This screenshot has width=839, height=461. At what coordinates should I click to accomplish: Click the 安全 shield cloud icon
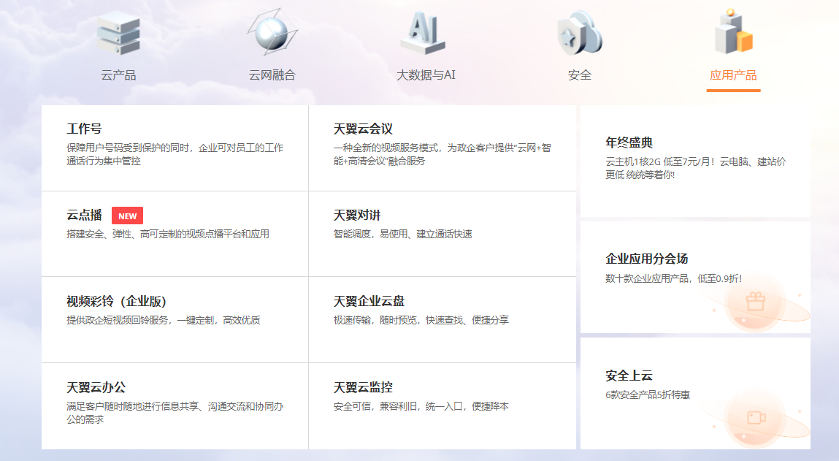click(580, 33)
